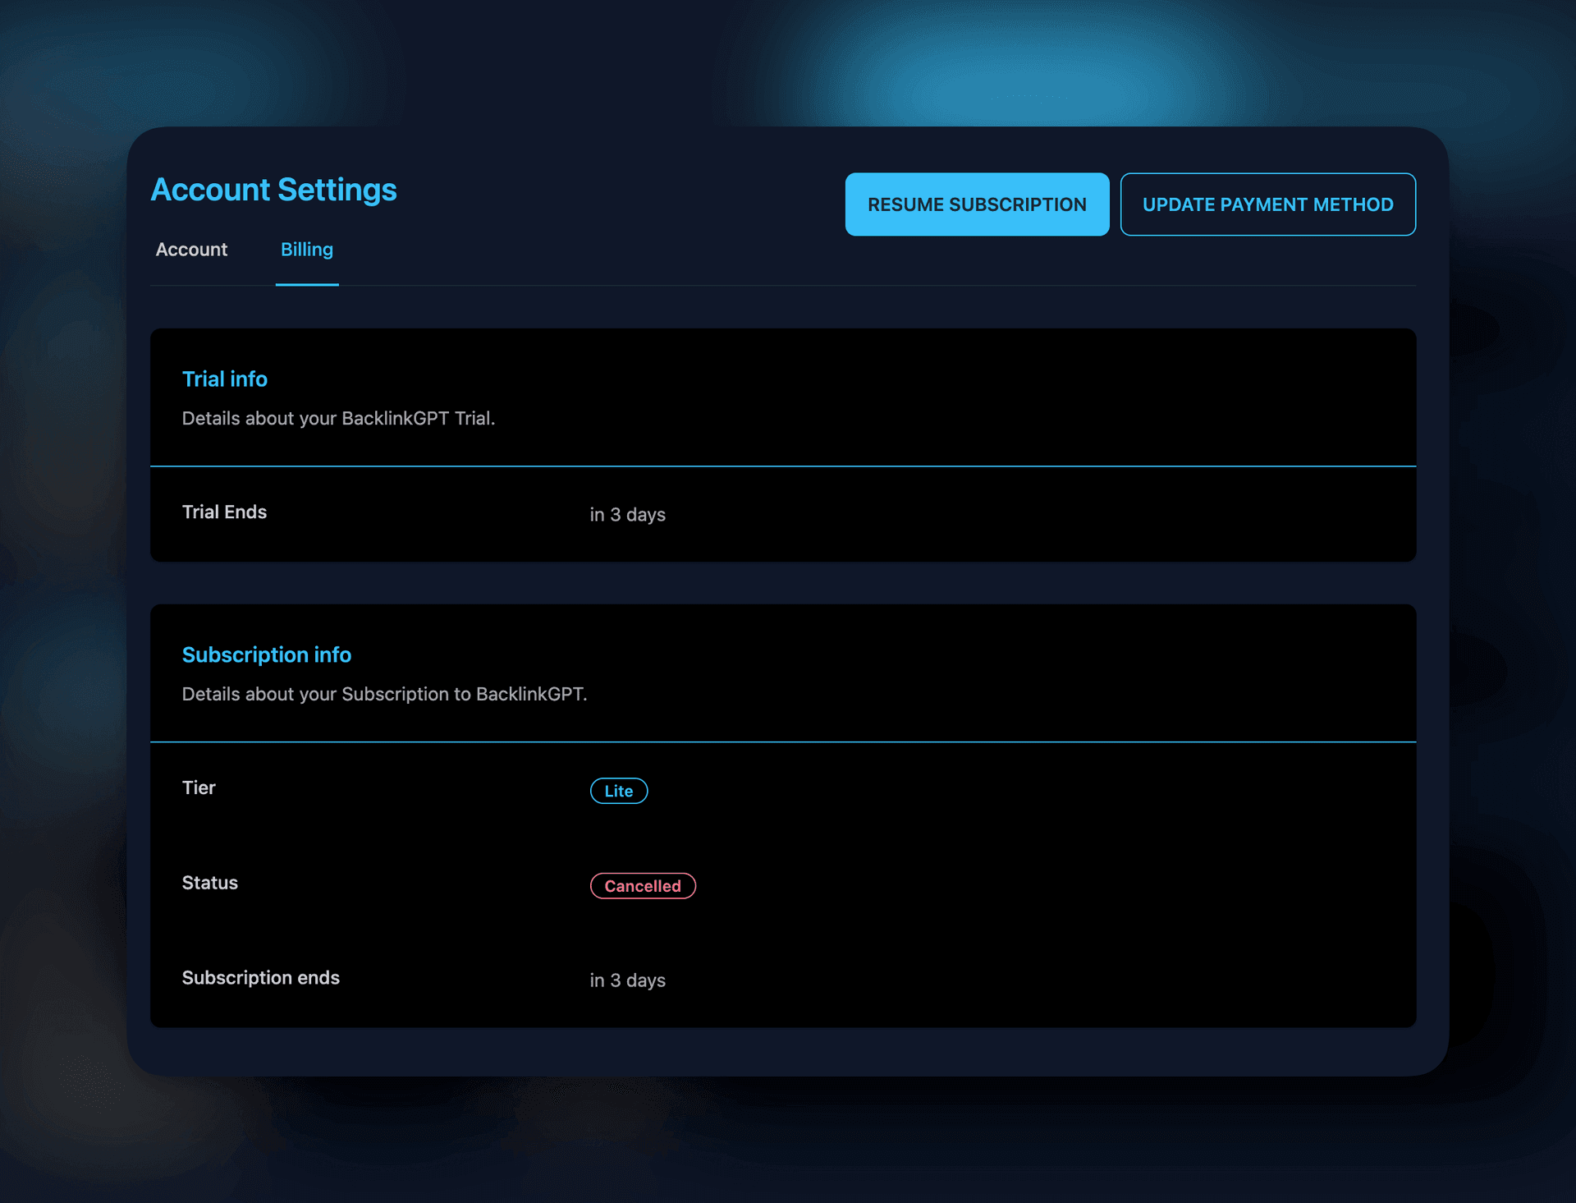Click the Tier row label
This screenshot has width=1576, height=1203.
[x=199, y=787]
